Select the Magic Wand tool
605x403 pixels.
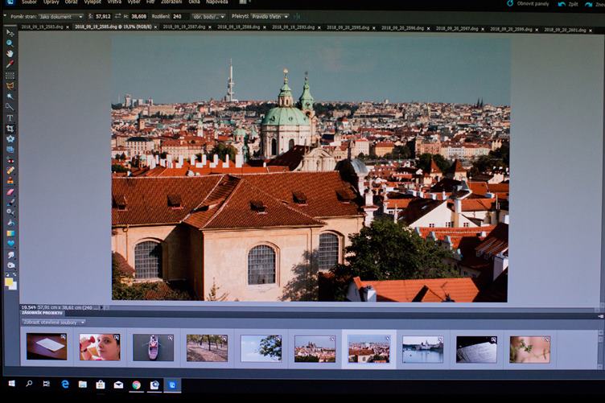[10, 97]
